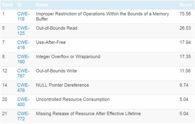Click the ID column header
The height and width of the screenshot is (124, 195).
pyautogui.click(x=19, y=5)
